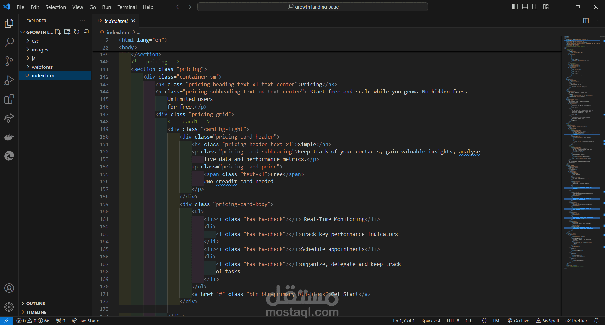The image size is (605, 325).
Task: Open the View menu
Action: point(78,7)
